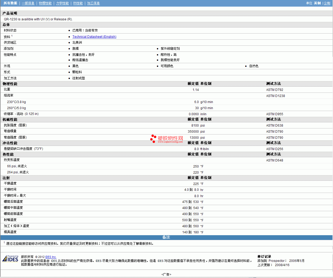
Task: Click the 总体 section header
Action: pyautogui.click(x=6, y=25)
